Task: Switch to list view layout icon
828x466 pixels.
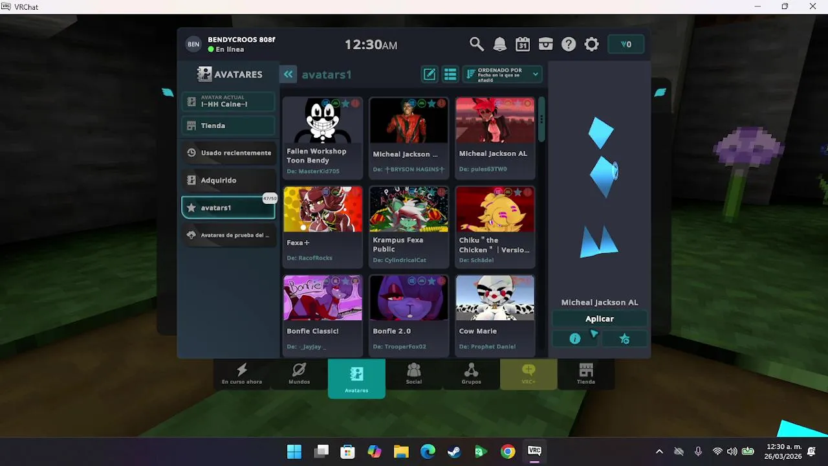Action: point(450,74)
